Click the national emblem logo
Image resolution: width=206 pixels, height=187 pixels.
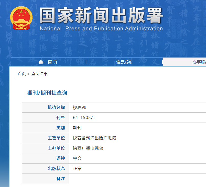tap(21, 18)
